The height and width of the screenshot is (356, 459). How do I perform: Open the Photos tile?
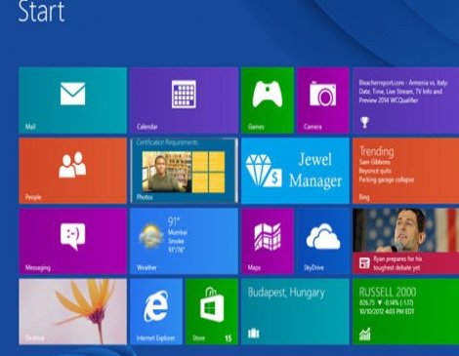(x=184, y=171)
